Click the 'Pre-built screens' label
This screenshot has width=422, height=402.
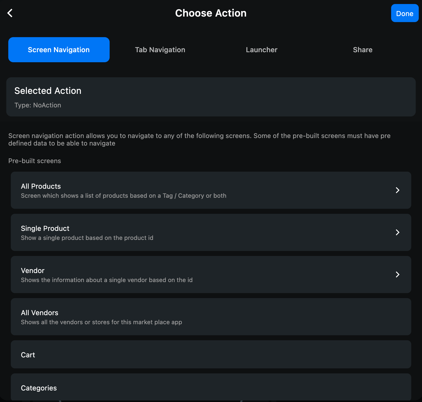(x=35, y=161)
